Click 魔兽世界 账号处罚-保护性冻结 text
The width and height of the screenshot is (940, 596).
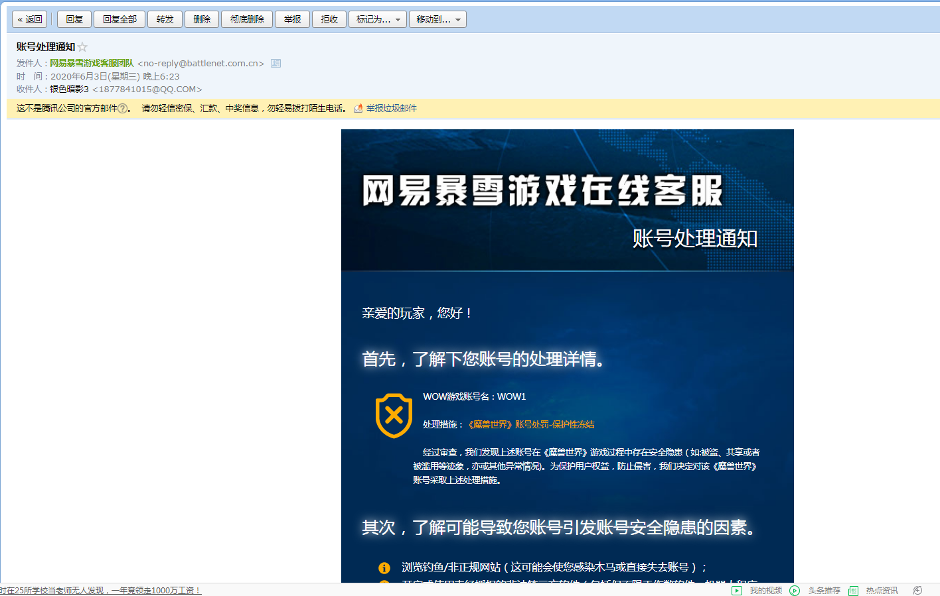(531, 425)
